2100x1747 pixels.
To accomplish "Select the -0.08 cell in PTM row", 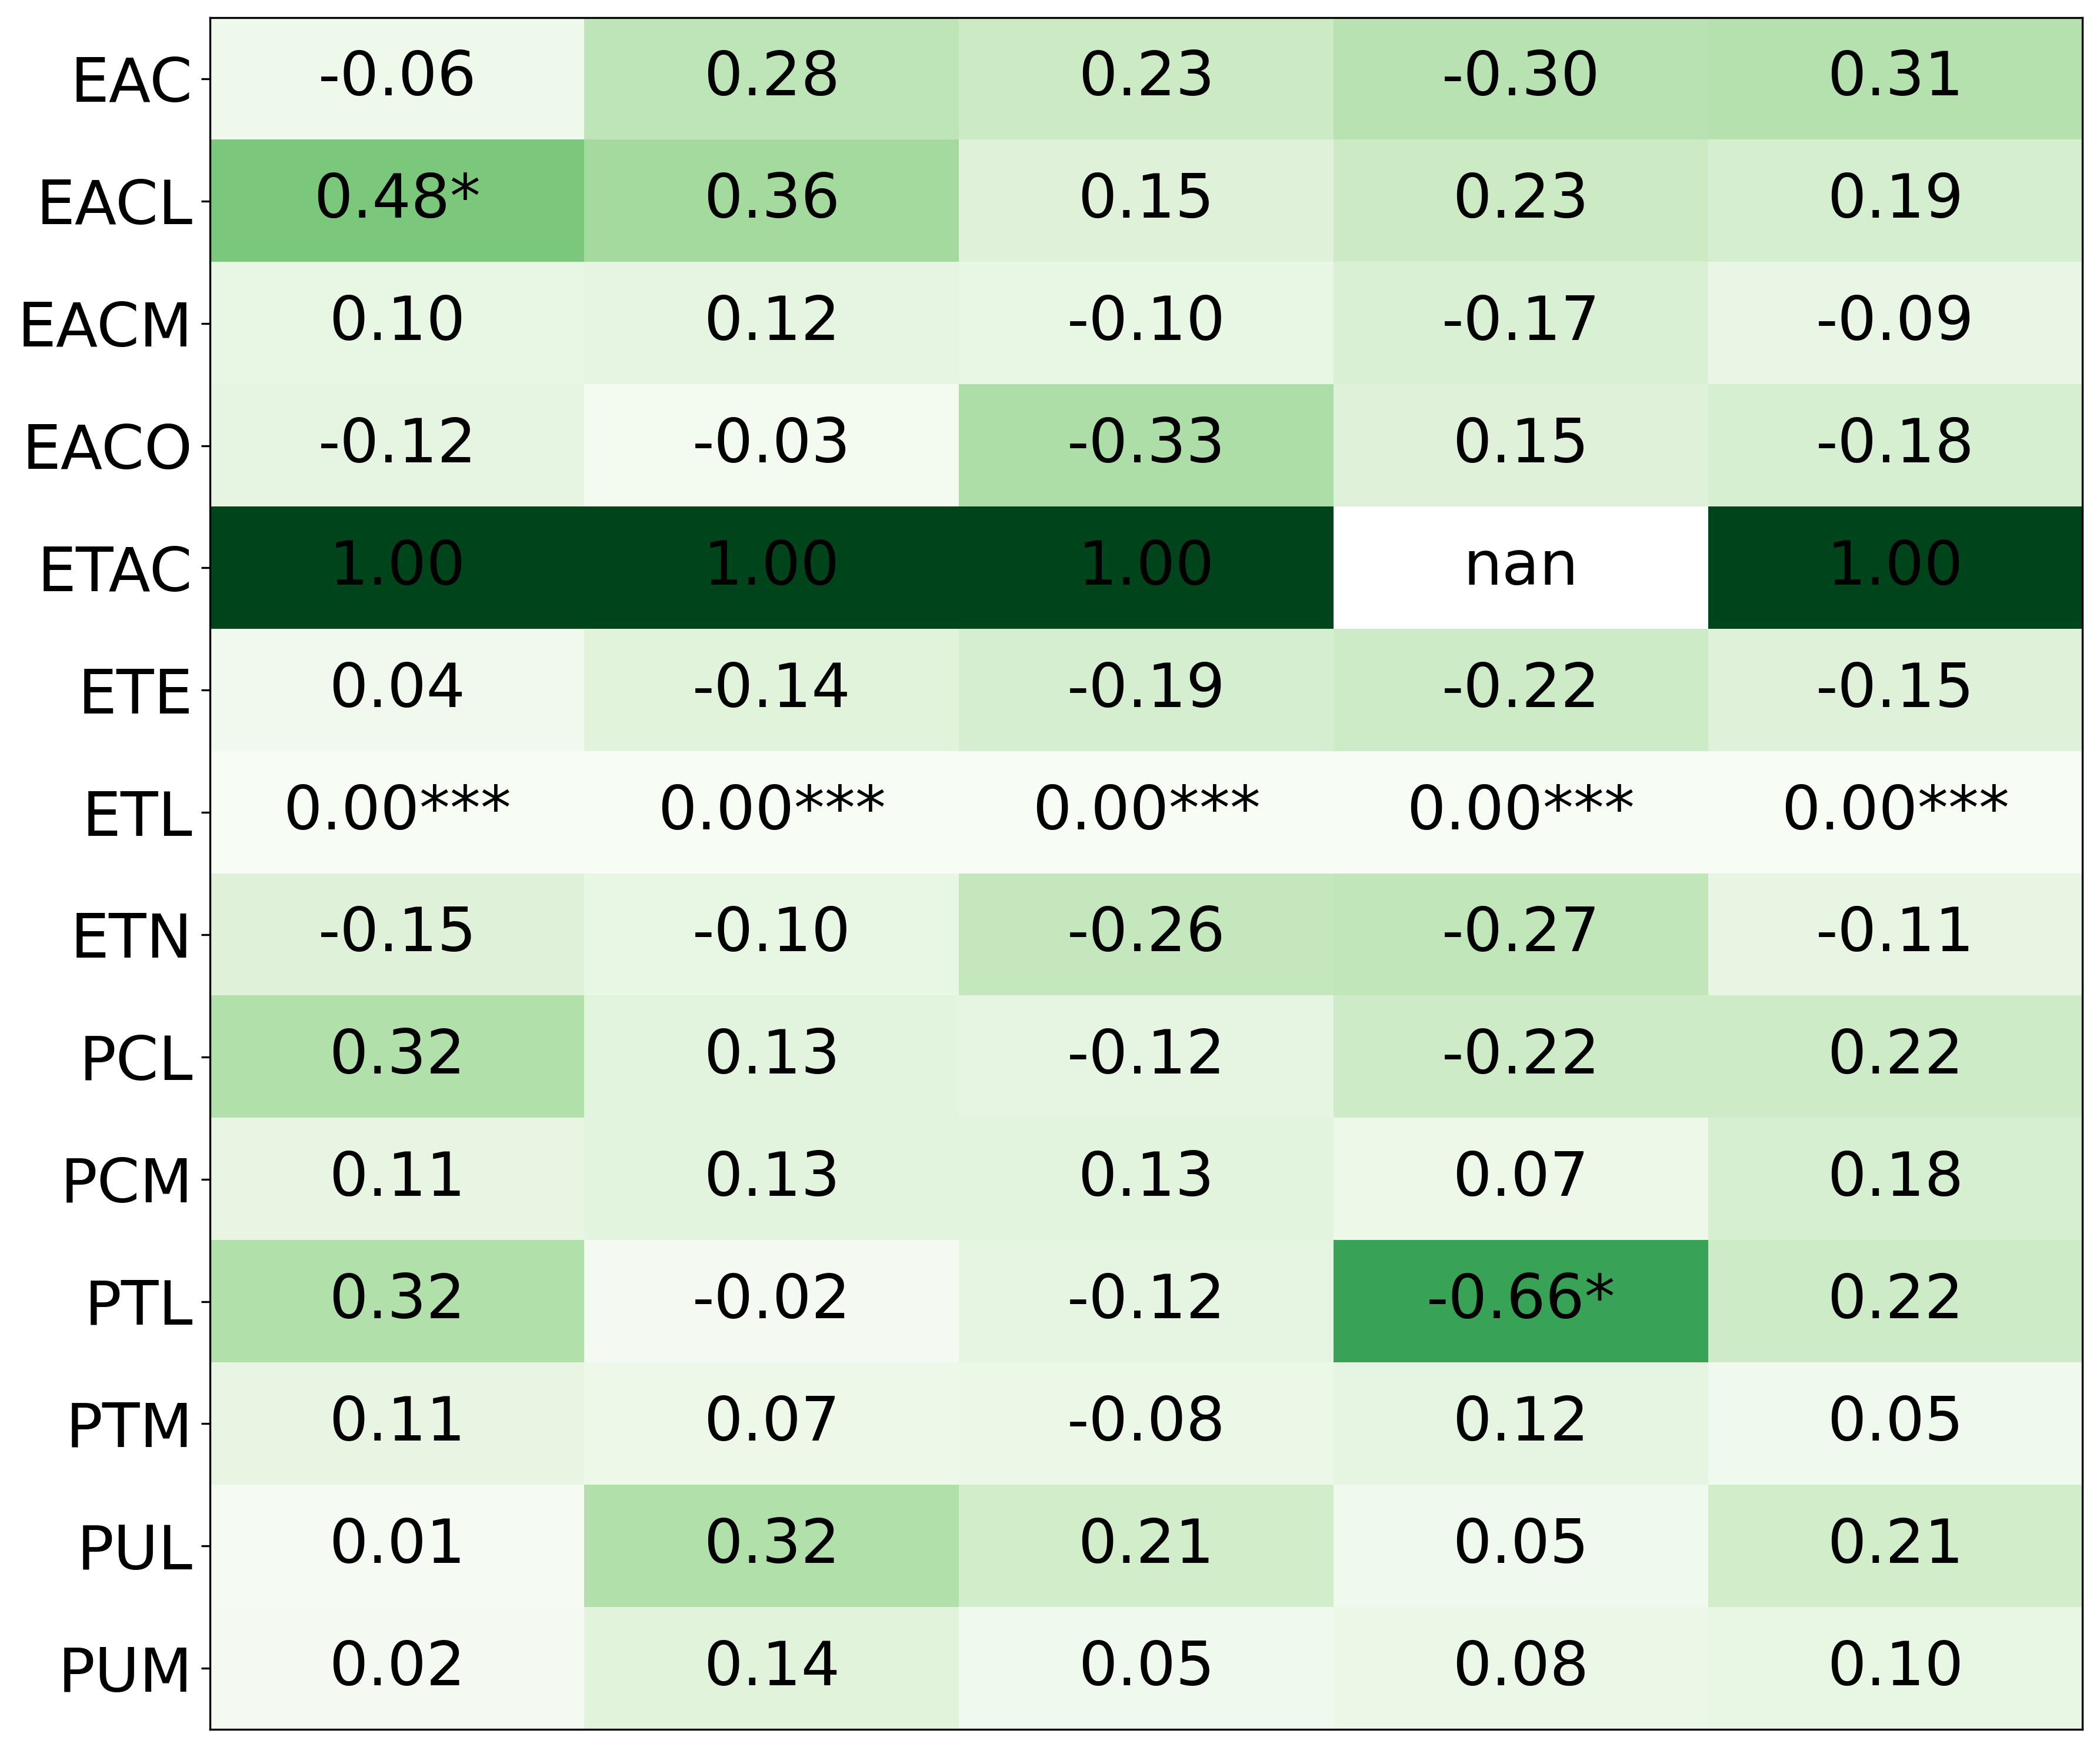I will [1146, 1422].
